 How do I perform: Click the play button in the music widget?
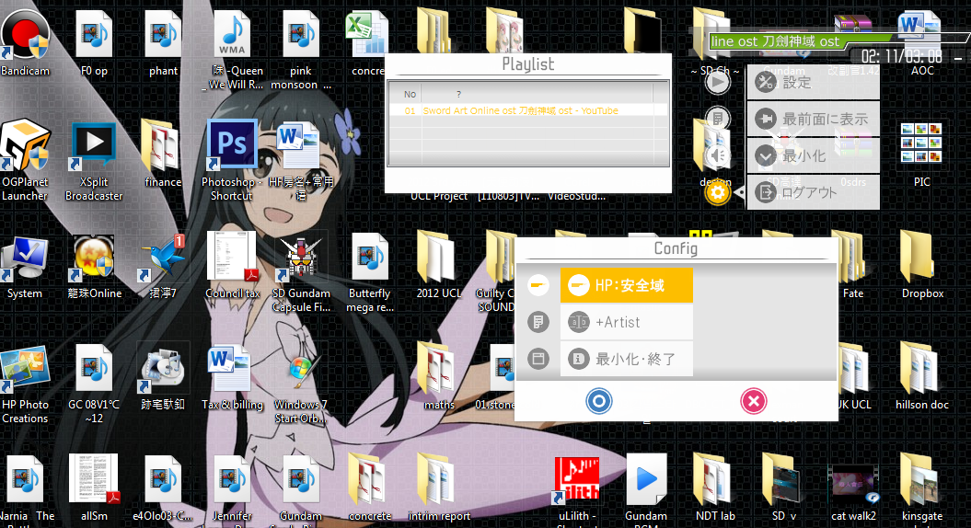(717, 82)
